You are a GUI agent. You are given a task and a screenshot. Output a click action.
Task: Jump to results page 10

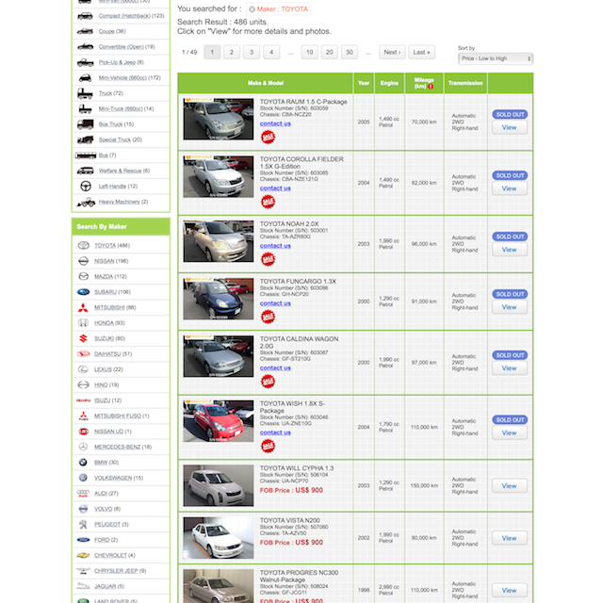[x=310, y=53]
